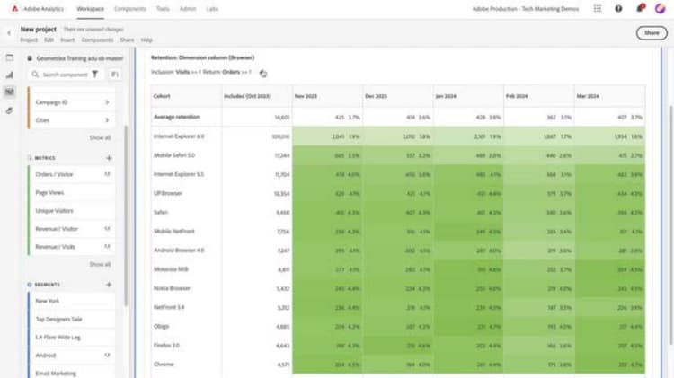Screen dimensions: 674x378
Task: Open the app switcher grid icon
Action: click(598, 9)
